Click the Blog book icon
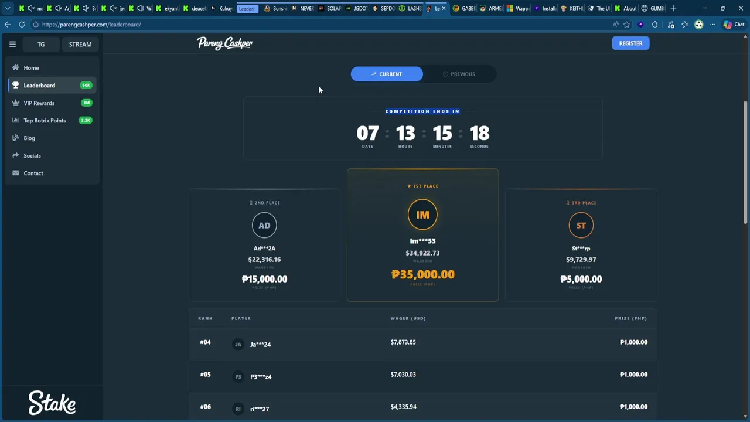Viewport: 750px width, 422px height. (16, 138)
